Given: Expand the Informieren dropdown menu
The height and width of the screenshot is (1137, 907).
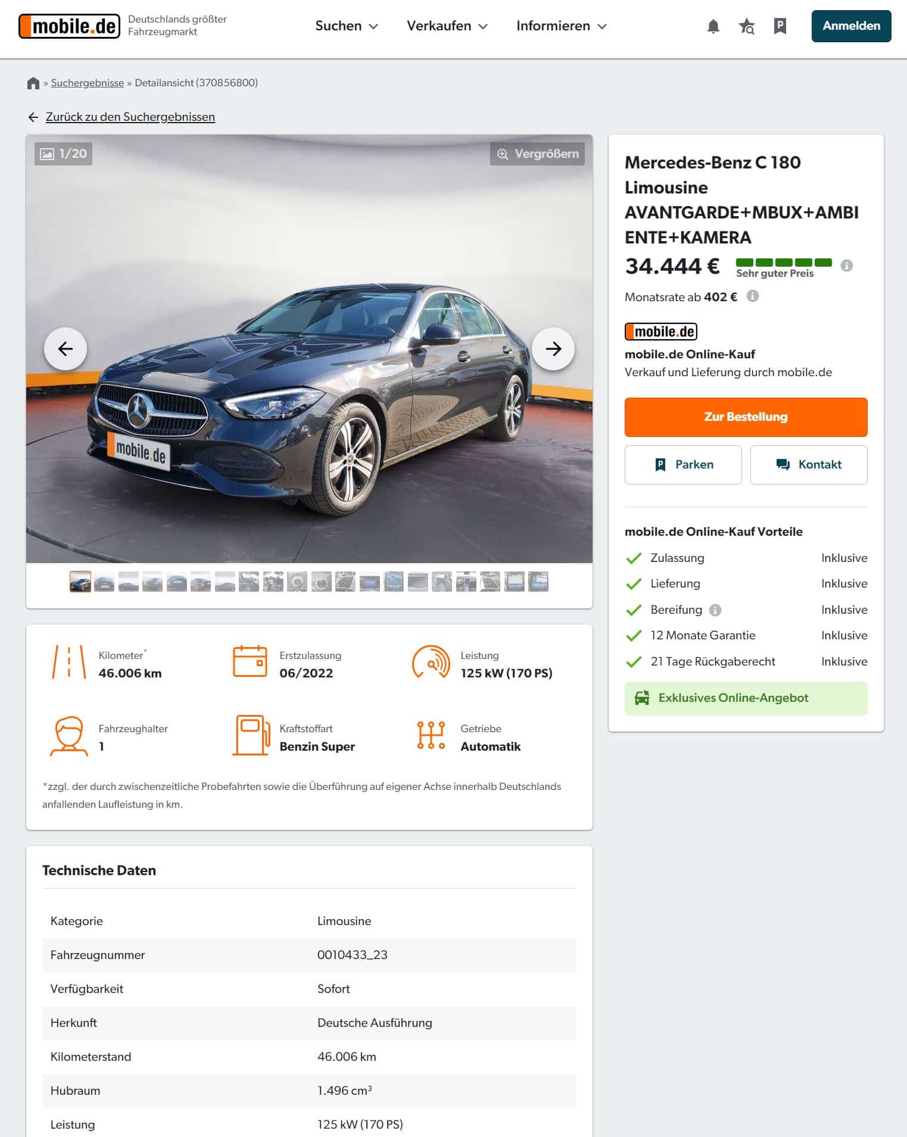Looking at the screenshot, I should click(562, 26).
